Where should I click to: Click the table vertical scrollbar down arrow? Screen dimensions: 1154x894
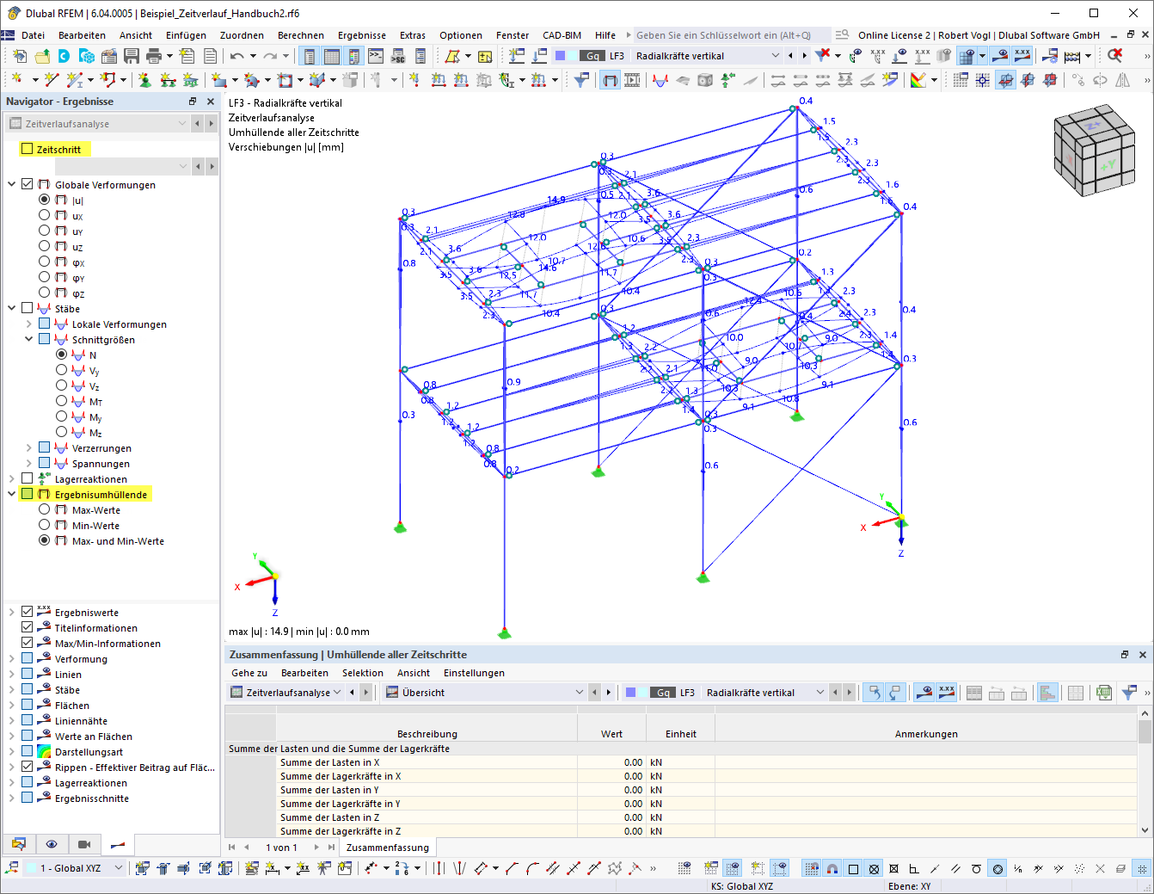tap(1145, 830)
